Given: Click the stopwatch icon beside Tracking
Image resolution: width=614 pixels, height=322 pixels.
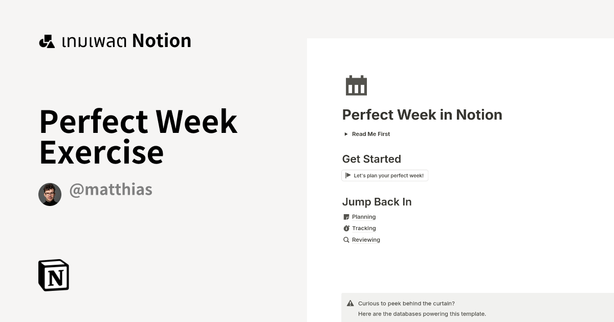Looking at the screenshot, I should tap(346, 228).
